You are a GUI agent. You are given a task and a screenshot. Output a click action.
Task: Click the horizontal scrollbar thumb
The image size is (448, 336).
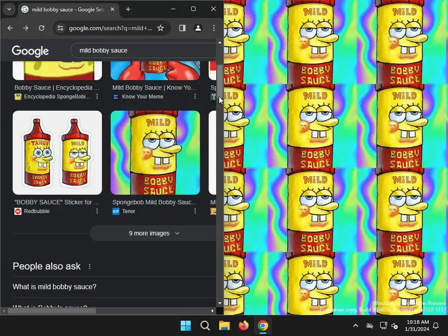pyautogui.click(x=52, y=311)
